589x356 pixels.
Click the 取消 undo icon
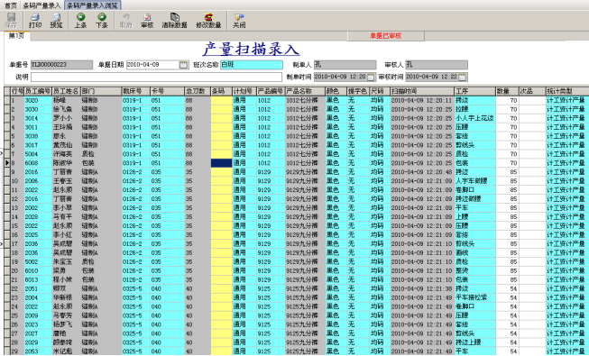[x=126, y=17]
